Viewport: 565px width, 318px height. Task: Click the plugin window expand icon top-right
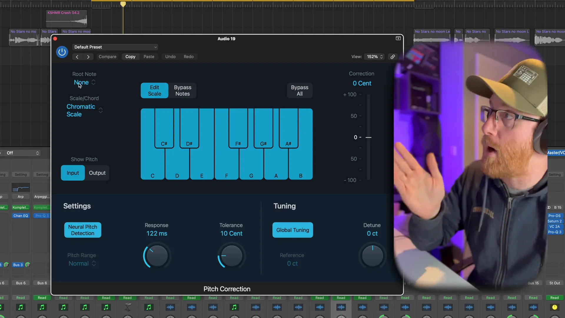[398, 38]
